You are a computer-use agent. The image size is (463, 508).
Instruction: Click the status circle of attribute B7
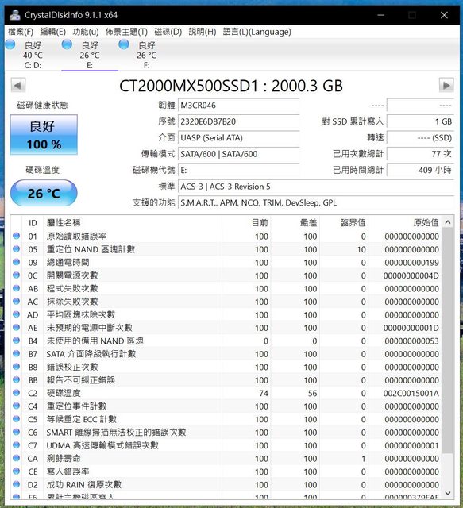(16, 353)
